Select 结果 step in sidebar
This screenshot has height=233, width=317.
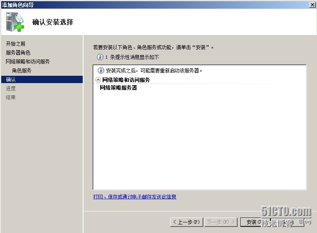point(11,97)
